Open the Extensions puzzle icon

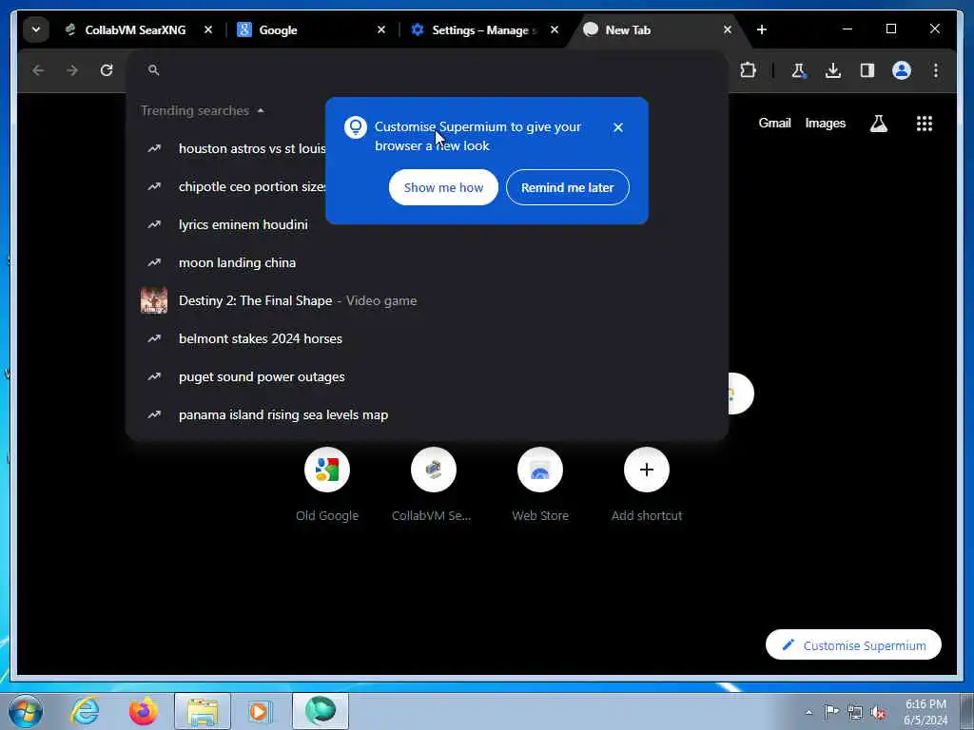pyautogui.click(x=748, y=70)
